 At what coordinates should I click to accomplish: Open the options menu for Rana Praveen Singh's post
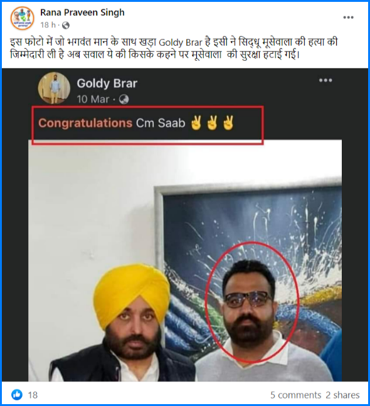tap(348, 18)
